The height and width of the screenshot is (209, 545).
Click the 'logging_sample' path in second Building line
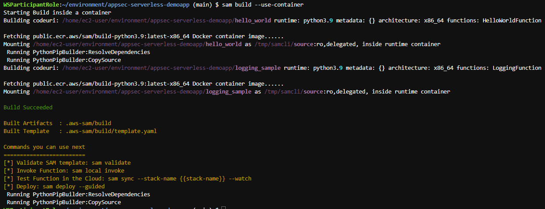(258, 68)
